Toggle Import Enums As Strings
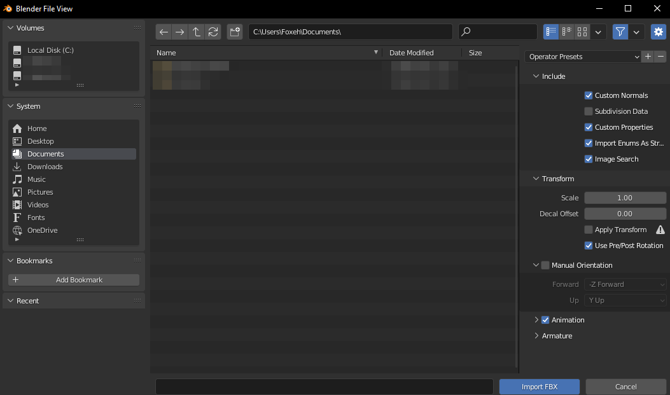670x395 pixels. 589,143
